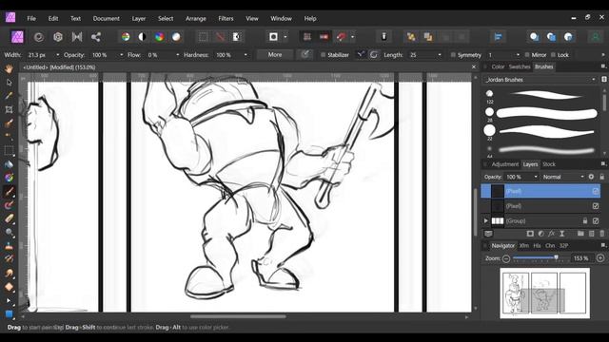Delete layer with trash icon
609x342 pixels.
[x=602, y=234]
